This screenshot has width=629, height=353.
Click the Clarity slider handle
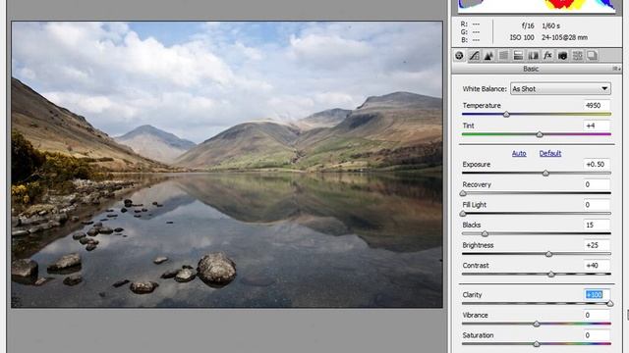610,304
